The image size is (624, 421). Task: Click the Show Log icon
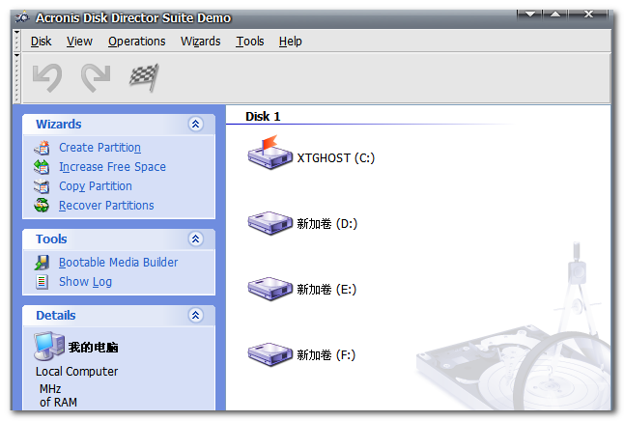[x=42, y=282]
